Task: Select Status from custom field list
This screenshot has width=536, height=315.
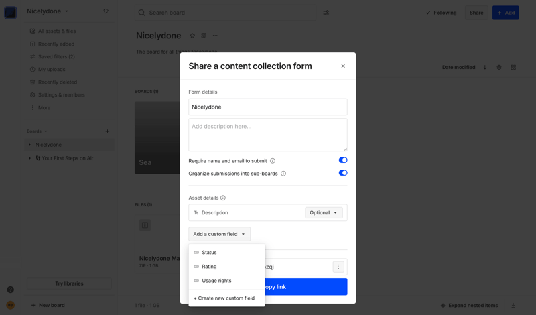Action: click(209, 253)
